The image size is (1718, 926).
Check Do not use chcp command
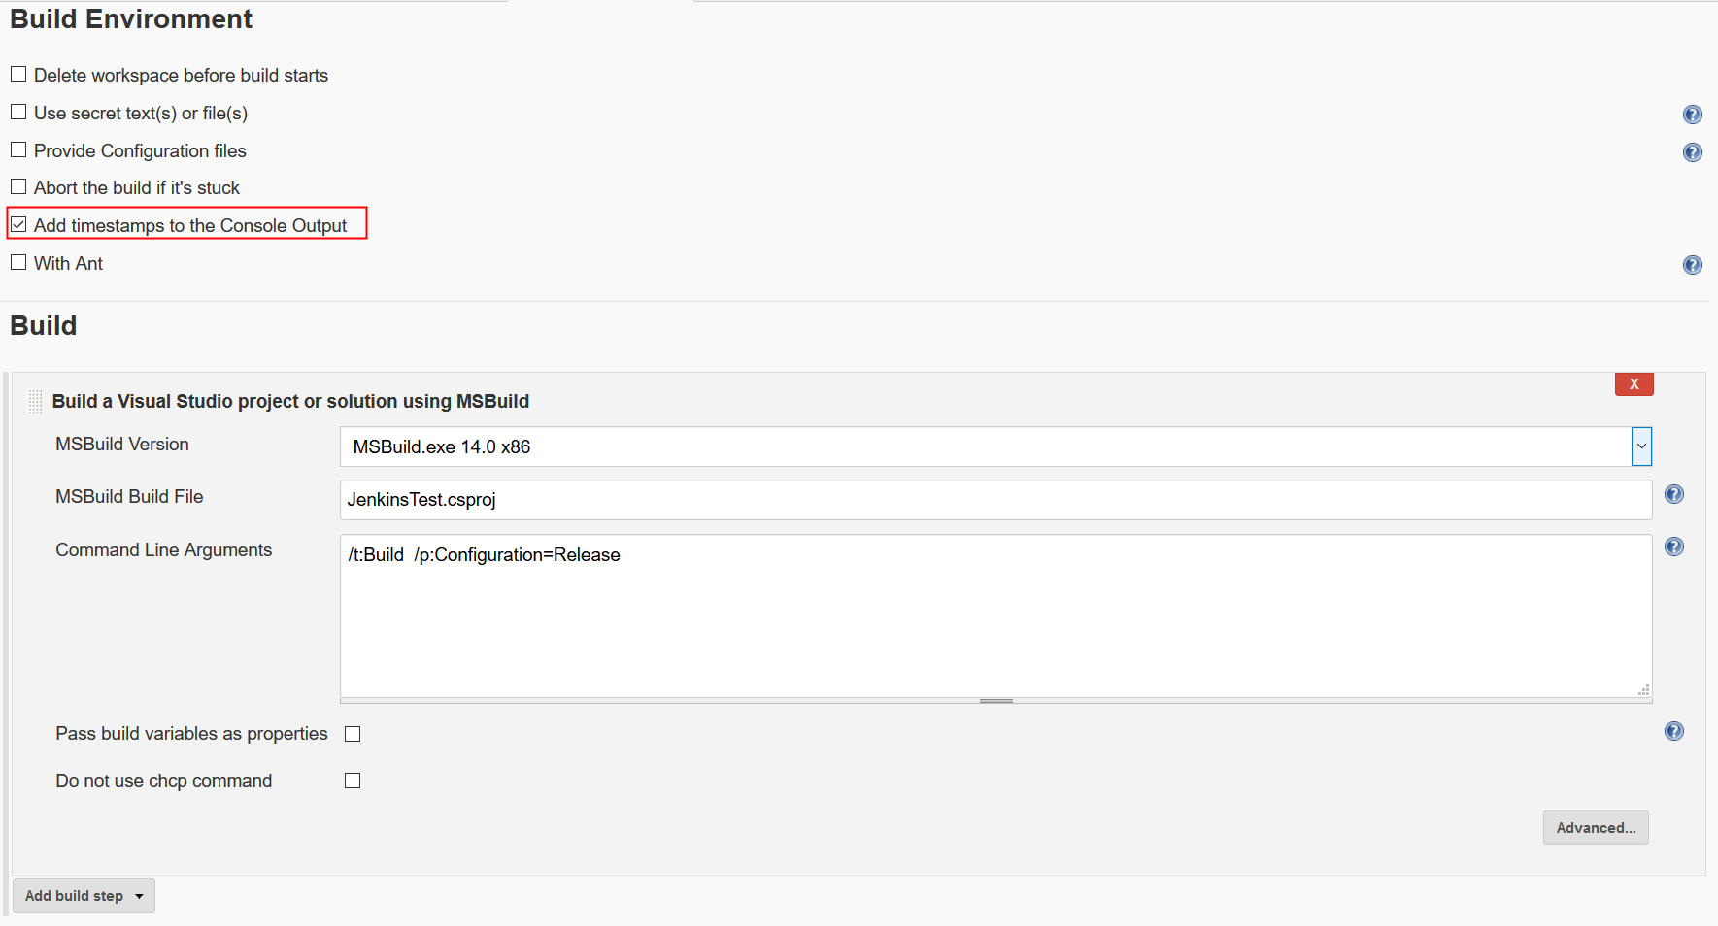[x=353, y=780]
